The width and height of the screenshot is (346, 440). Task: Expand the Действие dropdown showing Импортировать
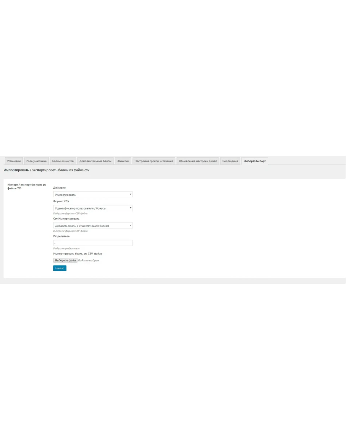click(x=93, y=195)
